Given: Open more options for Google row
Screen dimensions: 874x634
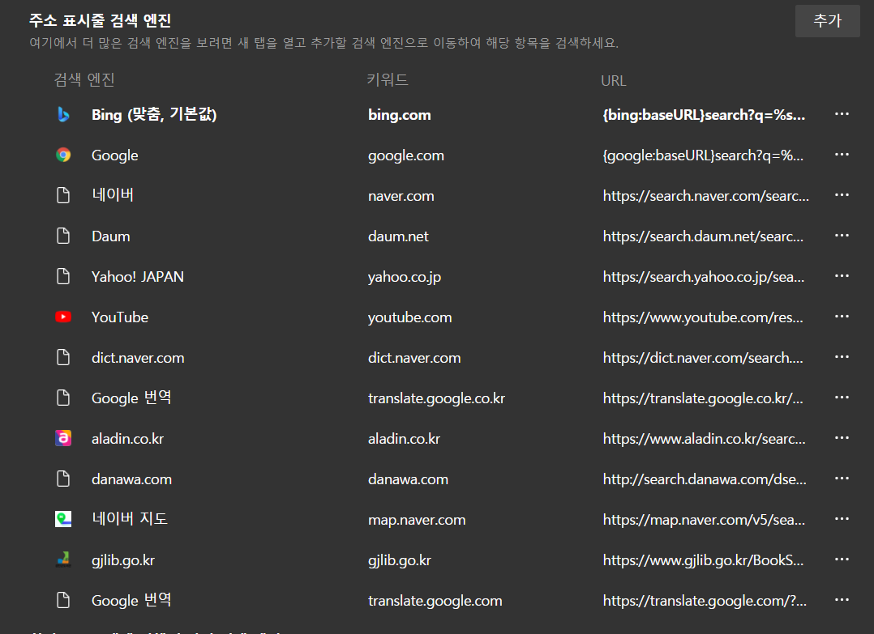Looking at the screenshot, I should point(842,154).
